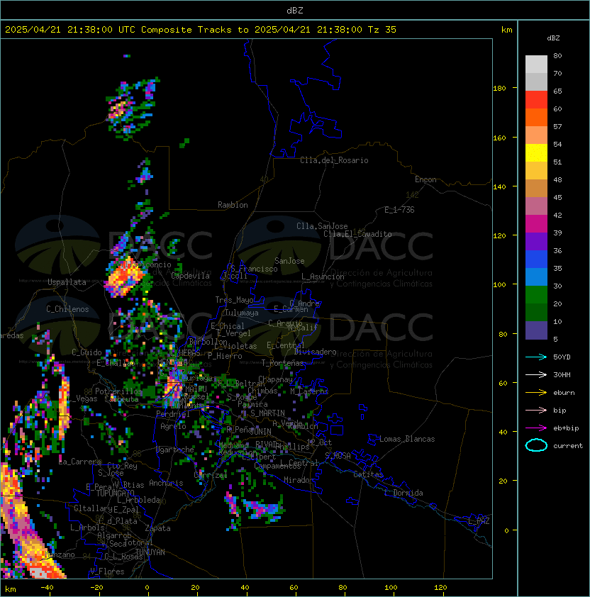Click the timestamp '2025/04/21 21:38:00 UTC Composite Tracks' header
590x597 pixels.
[x=118, y=30]
